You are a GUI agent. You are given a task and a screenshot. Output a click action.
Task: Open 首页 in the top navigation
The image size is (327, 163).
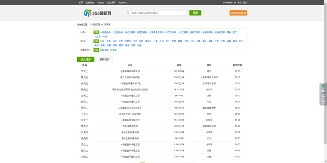pos(81,3)
